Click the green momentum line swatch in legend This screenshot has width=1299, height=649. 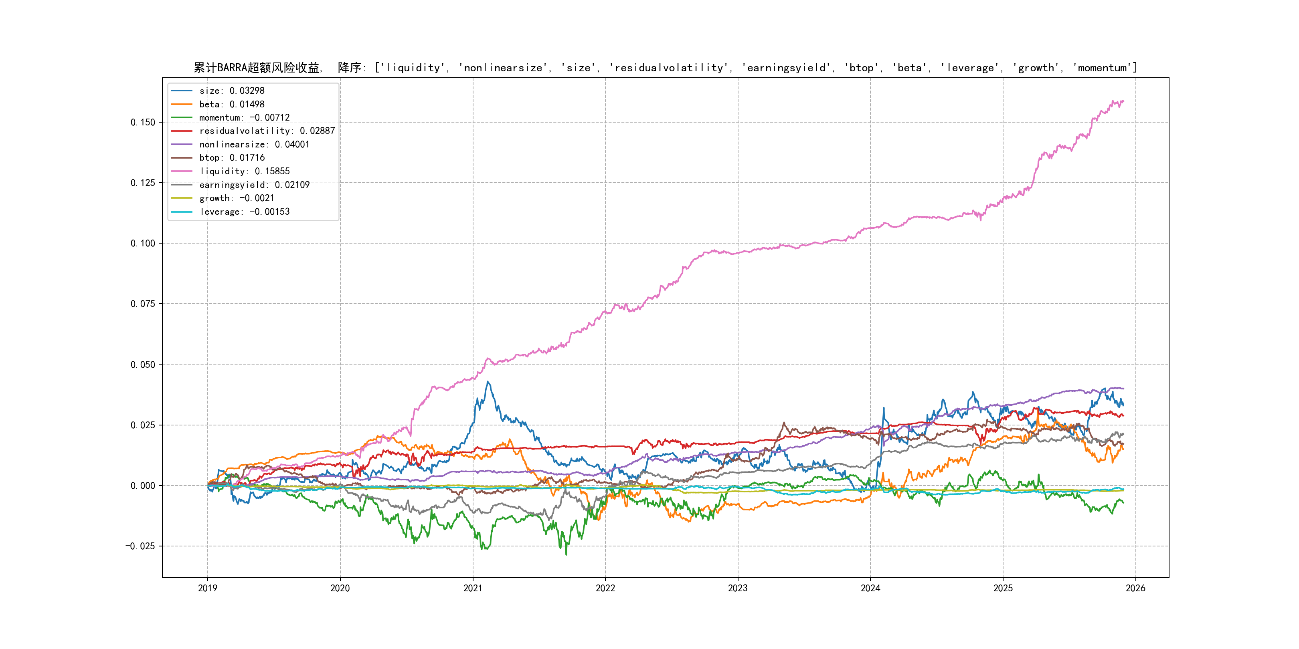[182, 117]
